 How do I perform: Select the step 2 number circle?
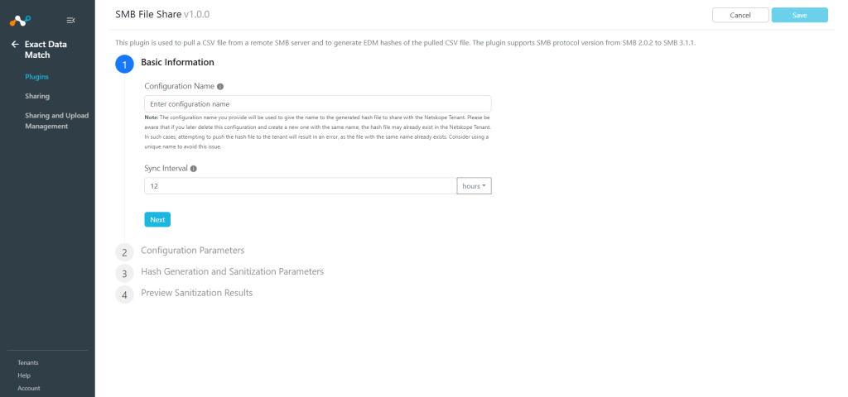click(x=124, y=252)
